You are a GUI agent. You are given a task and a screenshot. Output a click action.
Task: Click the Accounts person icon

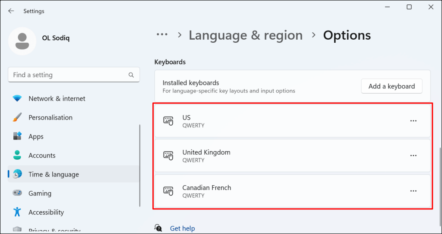(x=17, y=155)
